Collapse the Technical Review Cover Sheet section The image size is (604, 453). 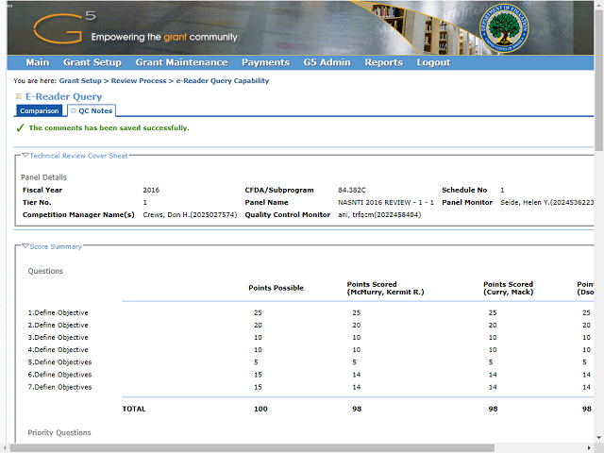[25, 155]
